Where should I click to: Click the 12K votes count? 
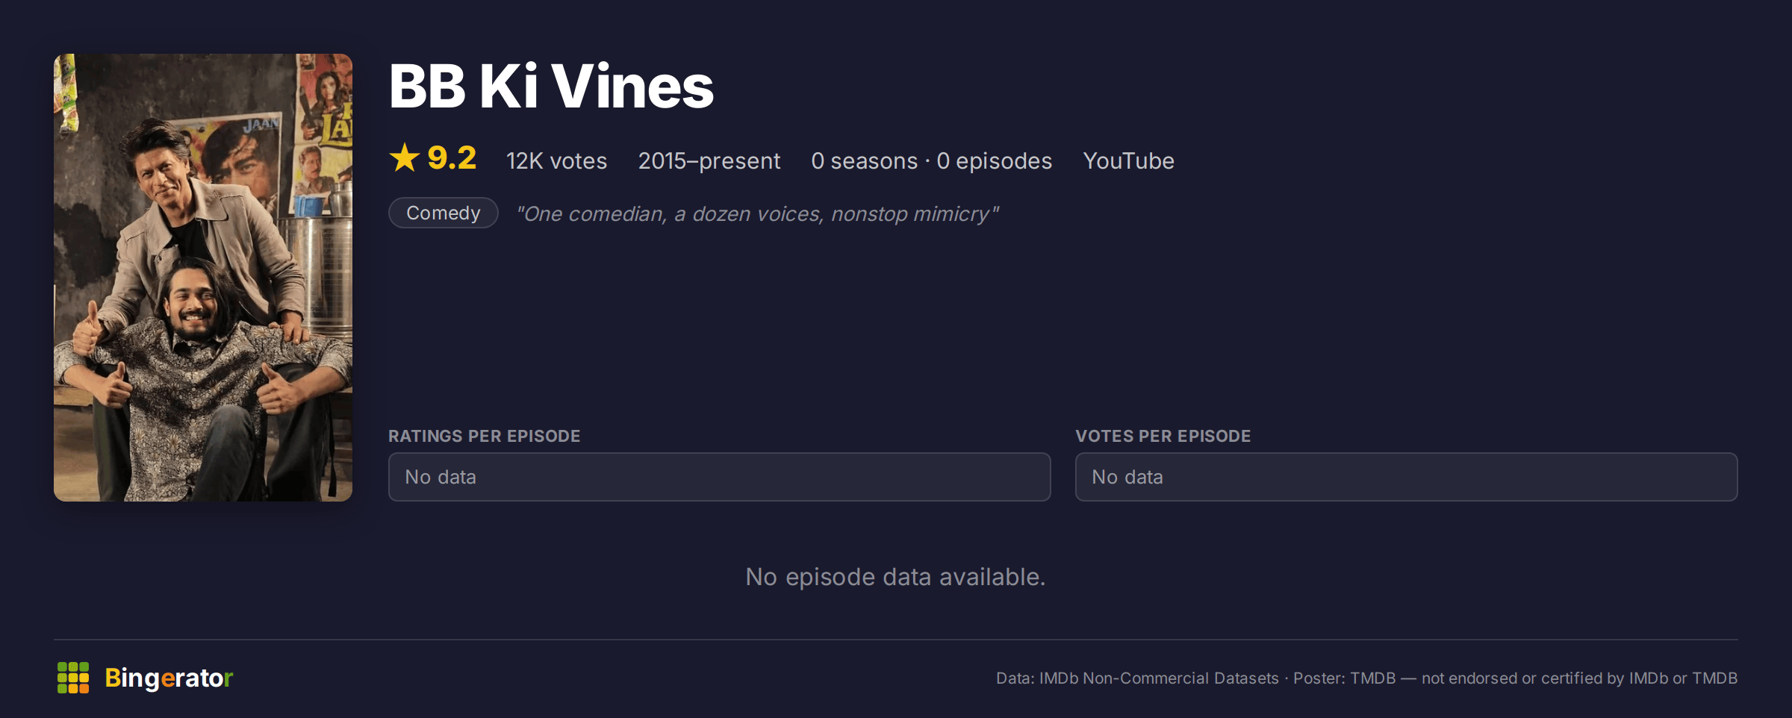pos(557,161)
